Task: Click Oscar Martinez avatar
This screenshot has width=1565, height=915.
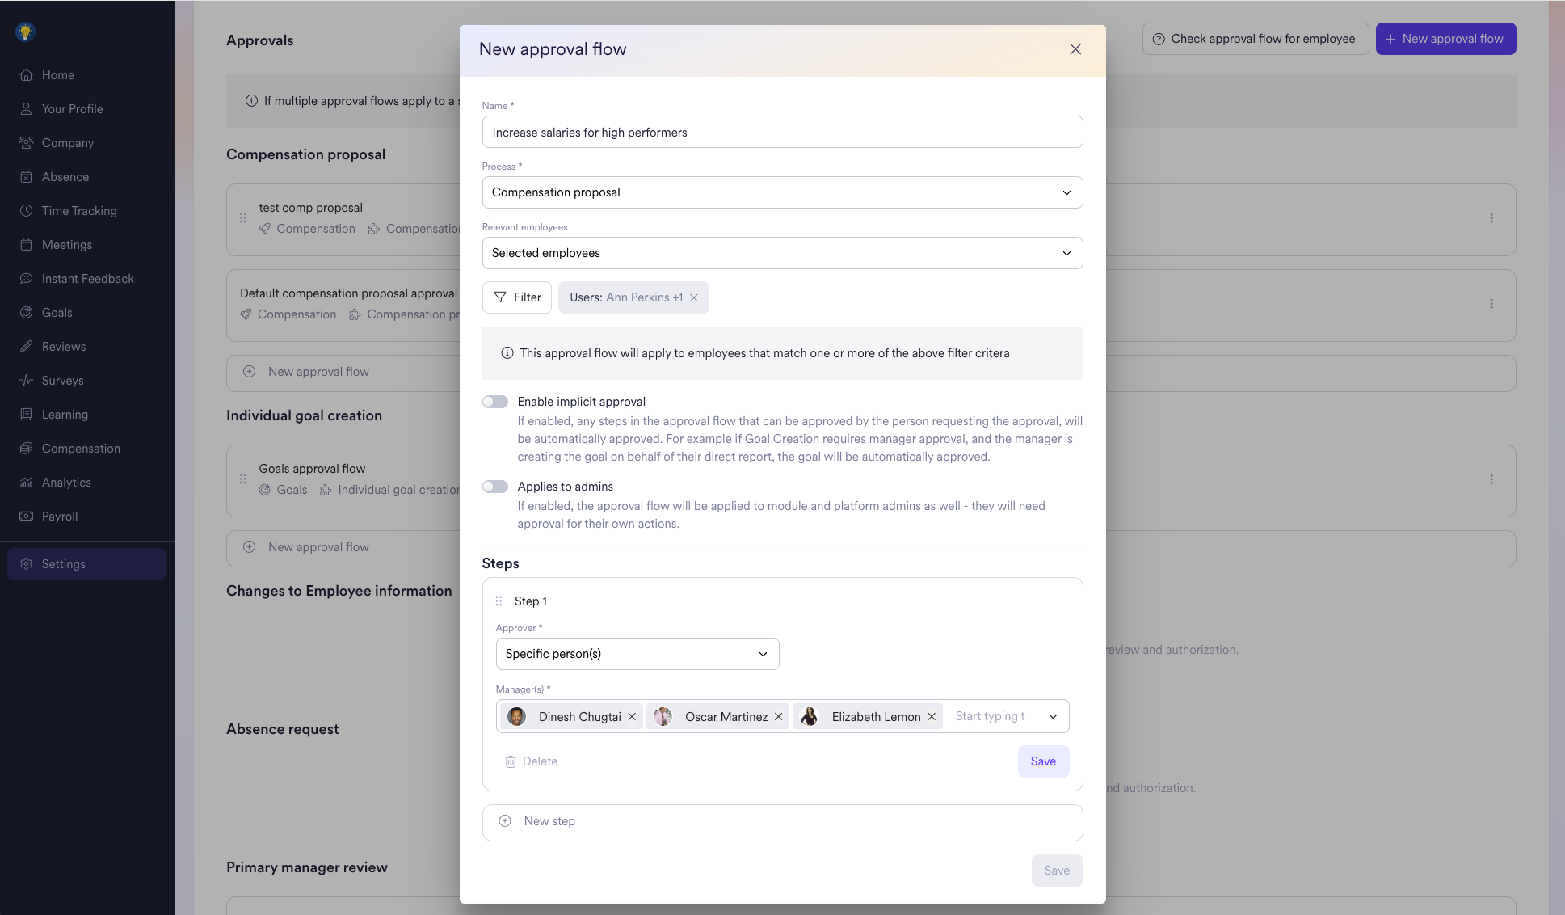Action: click(x=663, y=717)
